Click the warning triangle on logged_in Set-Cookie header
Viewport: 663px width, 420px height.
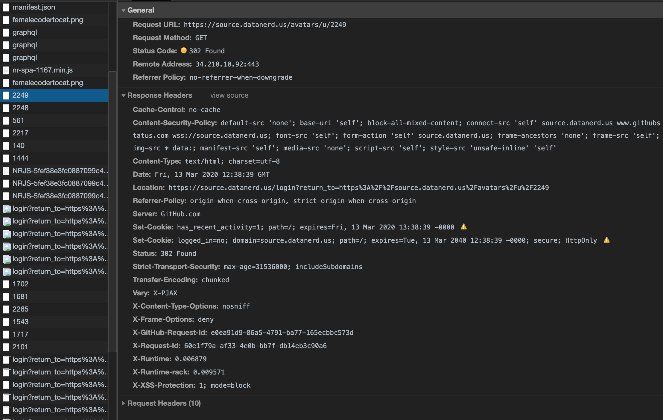(x=607, y=240)
